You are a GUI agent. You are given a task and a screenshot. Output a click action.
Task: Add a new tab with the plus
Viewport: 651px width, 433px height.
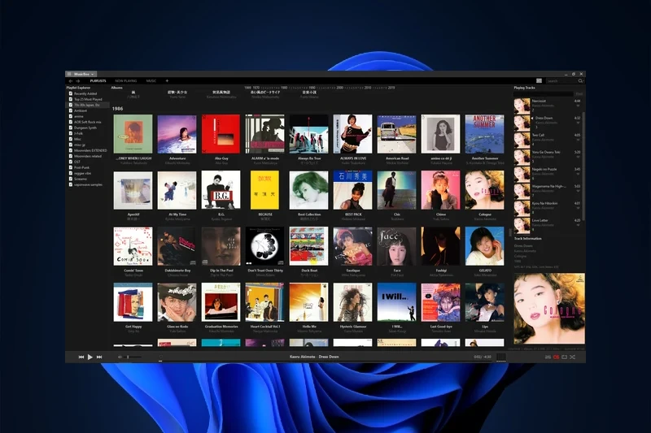point(167,80)
